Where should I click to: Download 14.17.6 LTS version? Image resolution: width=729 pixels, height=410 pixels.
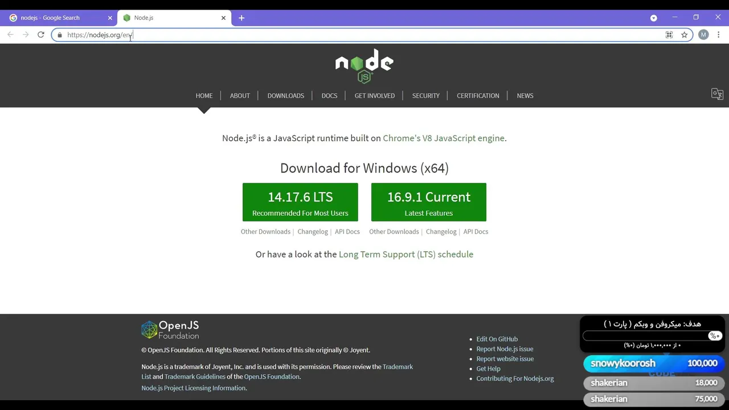(x=300, y=202)
